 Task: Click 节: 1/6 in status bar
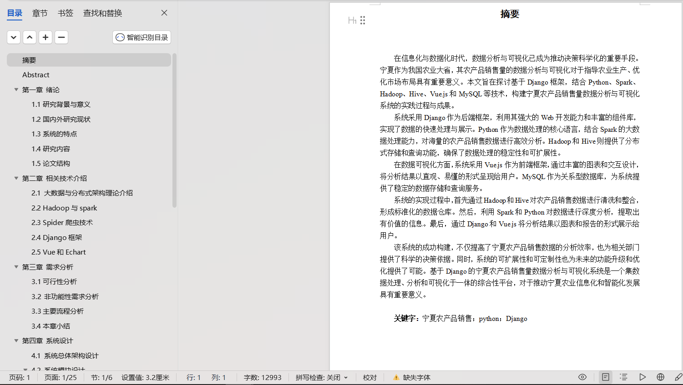point(101,377)
